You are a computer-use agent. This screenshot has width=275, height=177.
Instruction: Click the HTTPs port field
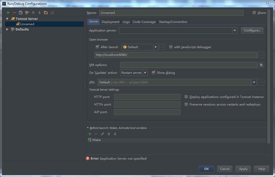(x=147, y=104)
